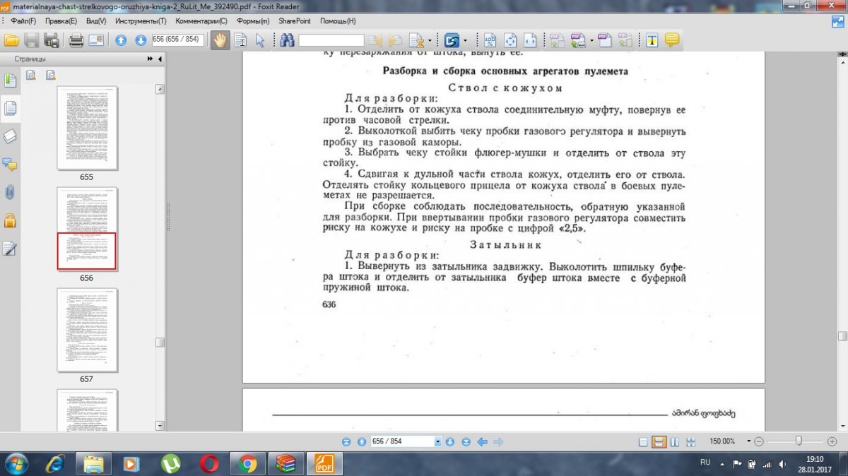Open the blue S logo dropdown arrow
This screenshot has width=848, height=476.
point(465,40)
